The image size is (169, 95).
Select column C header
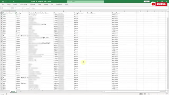[x=41, y=11]
